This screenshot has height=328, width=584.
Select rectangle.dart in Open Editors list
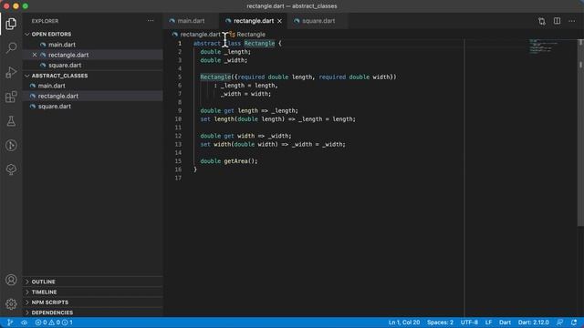tap(68, 55)
